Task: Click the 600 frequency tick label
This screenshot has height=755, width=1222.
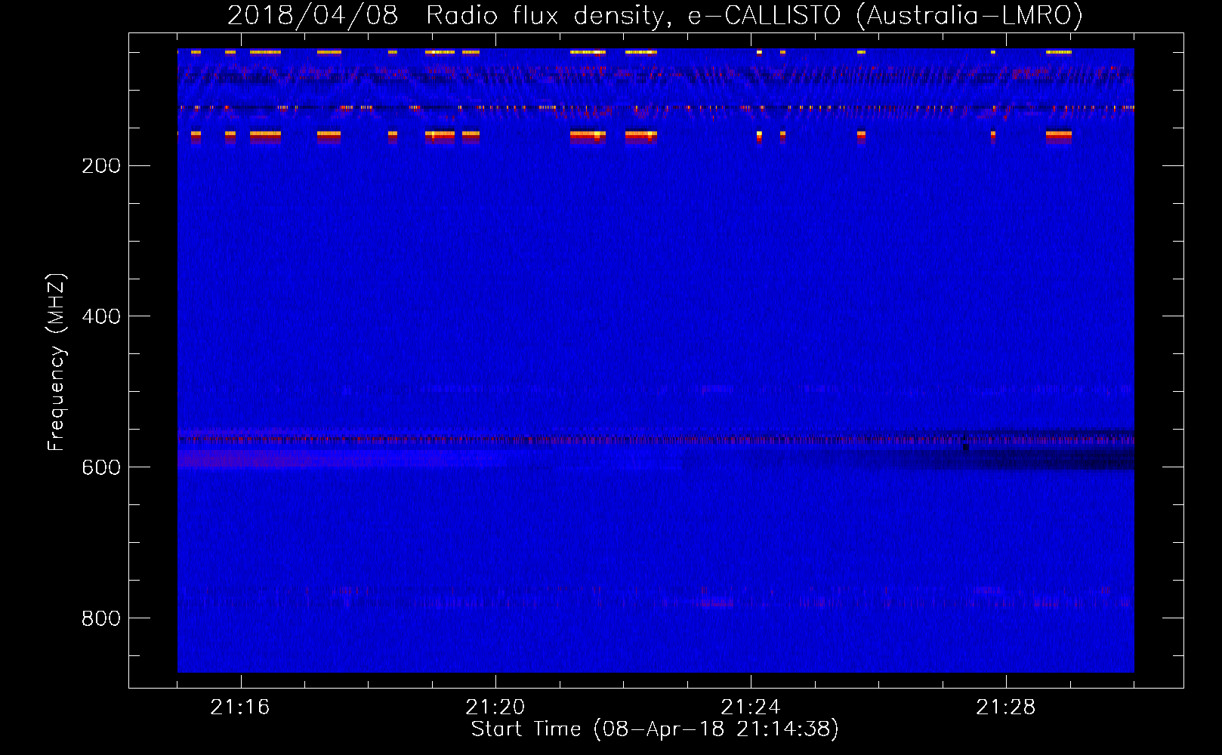Action: tap(101, 468)
